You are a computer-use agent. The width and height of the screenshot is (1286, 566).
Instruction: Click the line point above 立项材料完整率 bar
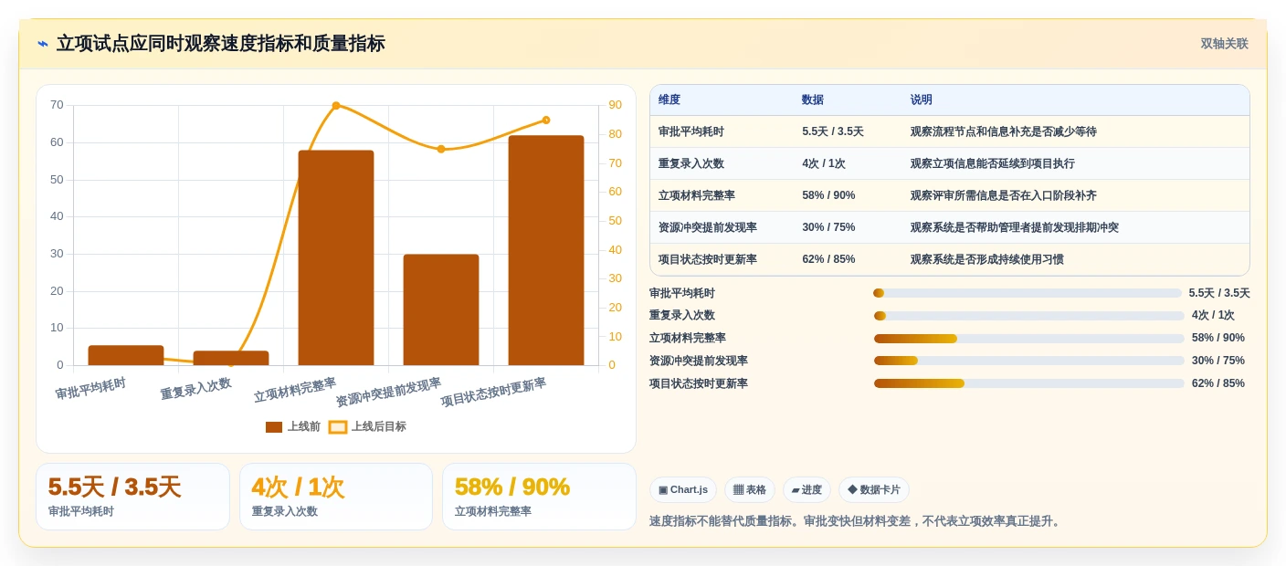point(336,106)
